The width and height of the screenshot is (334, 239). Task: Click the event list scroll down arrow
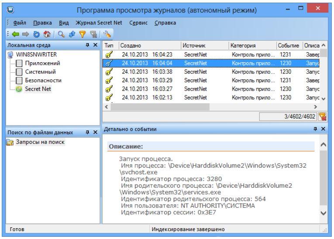pyautogui.click(x=324, y=99)
